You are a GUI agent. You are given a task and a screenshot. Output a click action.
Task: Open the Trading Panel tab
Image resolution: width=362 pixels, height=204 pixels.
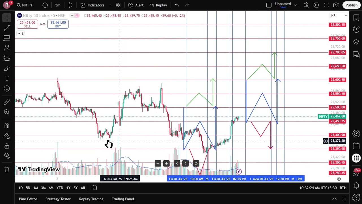123,199
